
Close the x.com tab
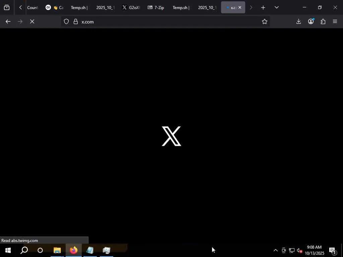click(x=240, y=8)
